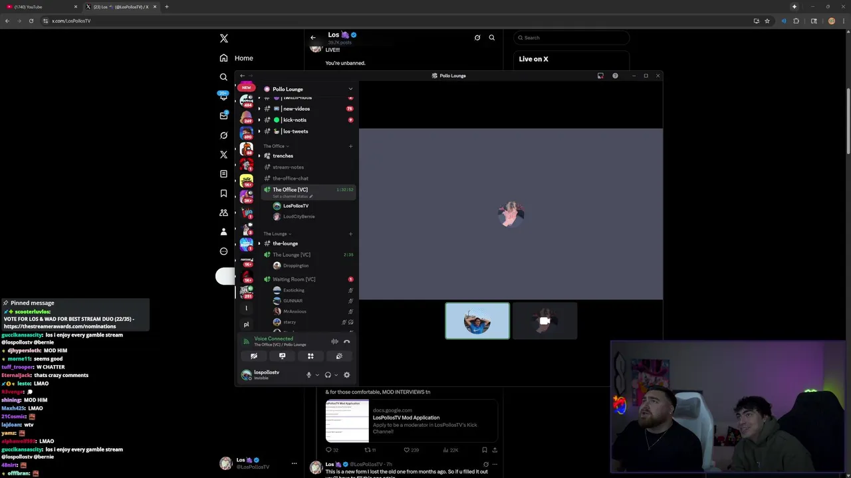Open Discord help icon in title bar
The height and width of the screenshot is (478, 851).
615,76
